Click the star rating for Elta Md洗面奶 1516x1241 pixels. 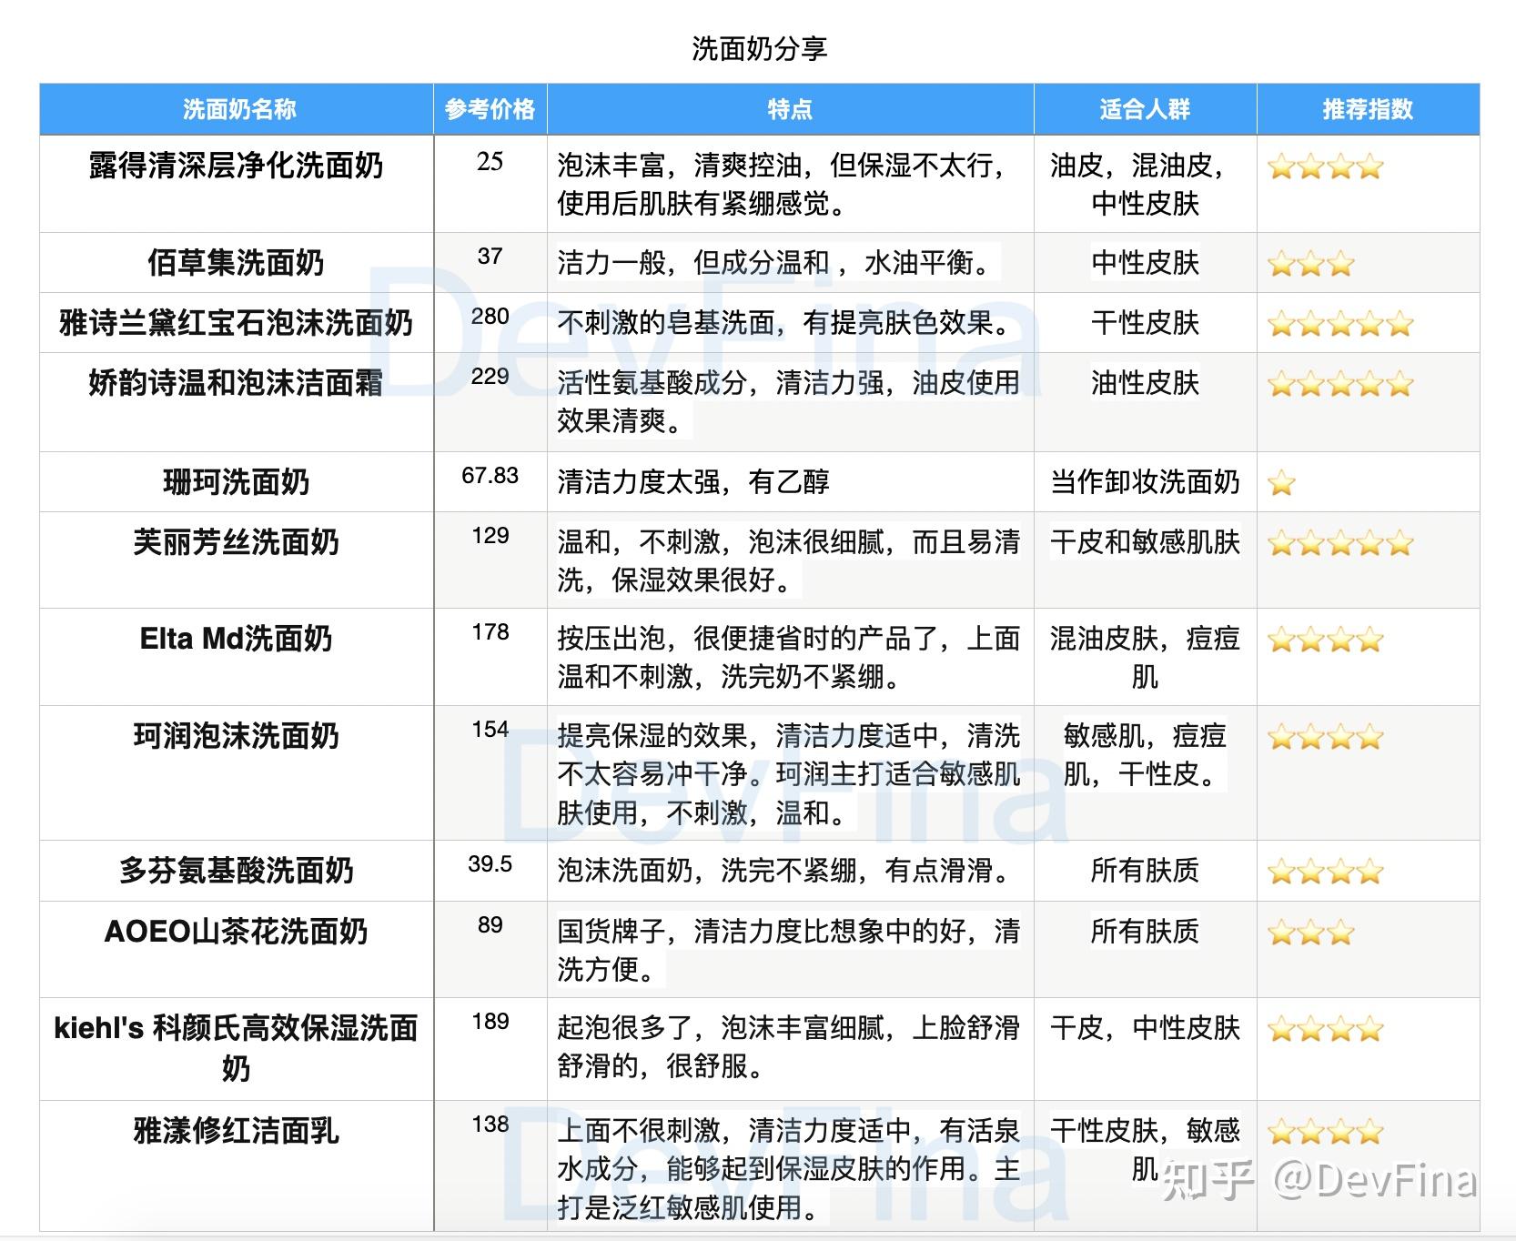pyautogui.click(x=1326, y=640)
